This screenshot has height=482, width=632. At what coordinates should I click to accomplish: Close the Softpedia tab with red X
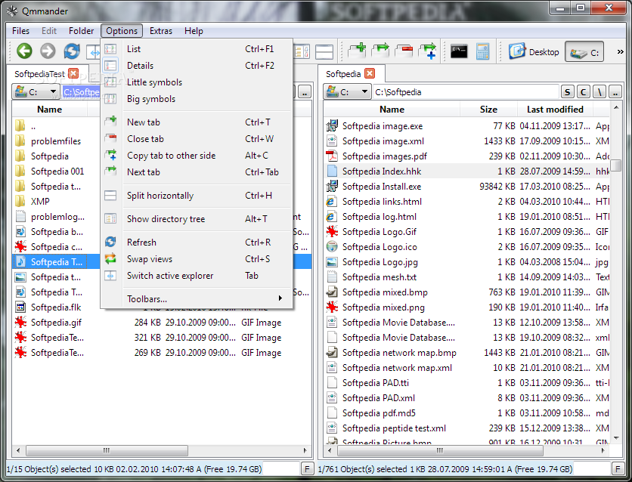tap(370, 73)
